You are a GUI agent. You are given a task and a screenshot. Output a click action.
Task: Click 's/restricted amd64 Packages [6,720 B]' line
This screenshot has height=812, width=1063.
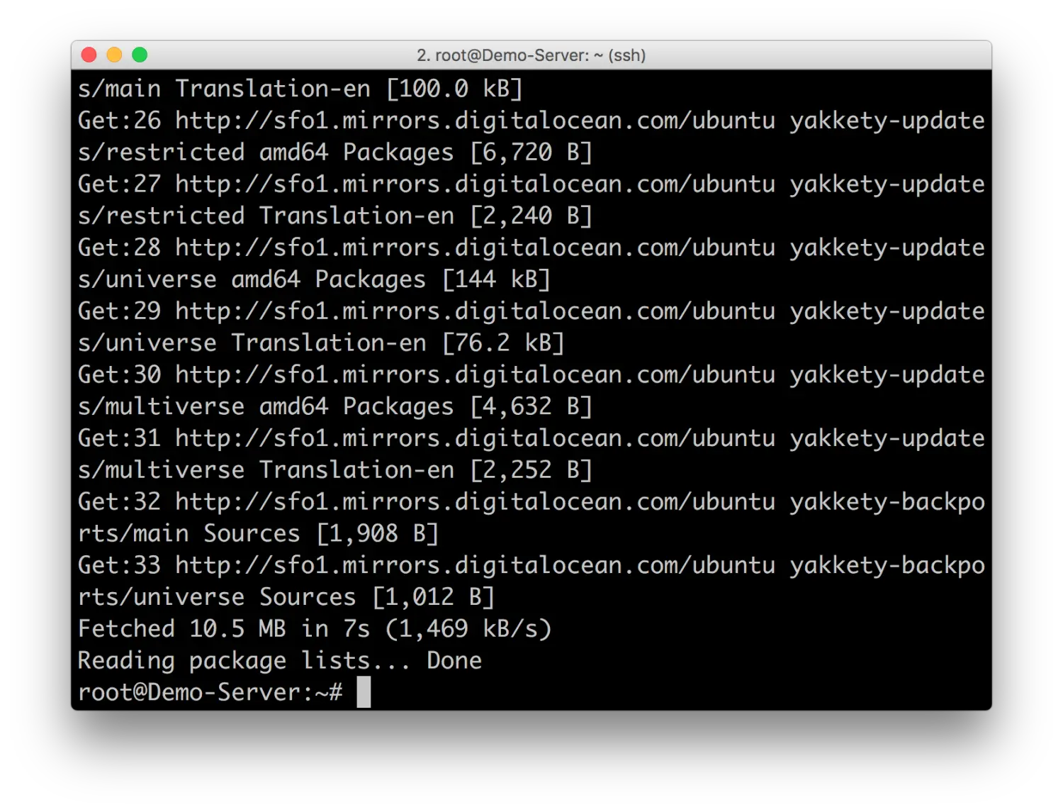pyautogui.click(x=335, y=152)
